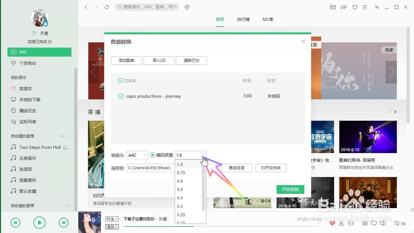414x233 pixels.
Task: Choose quality 0.4 from list
Action: pyautogui.click(x=188, y=198)
